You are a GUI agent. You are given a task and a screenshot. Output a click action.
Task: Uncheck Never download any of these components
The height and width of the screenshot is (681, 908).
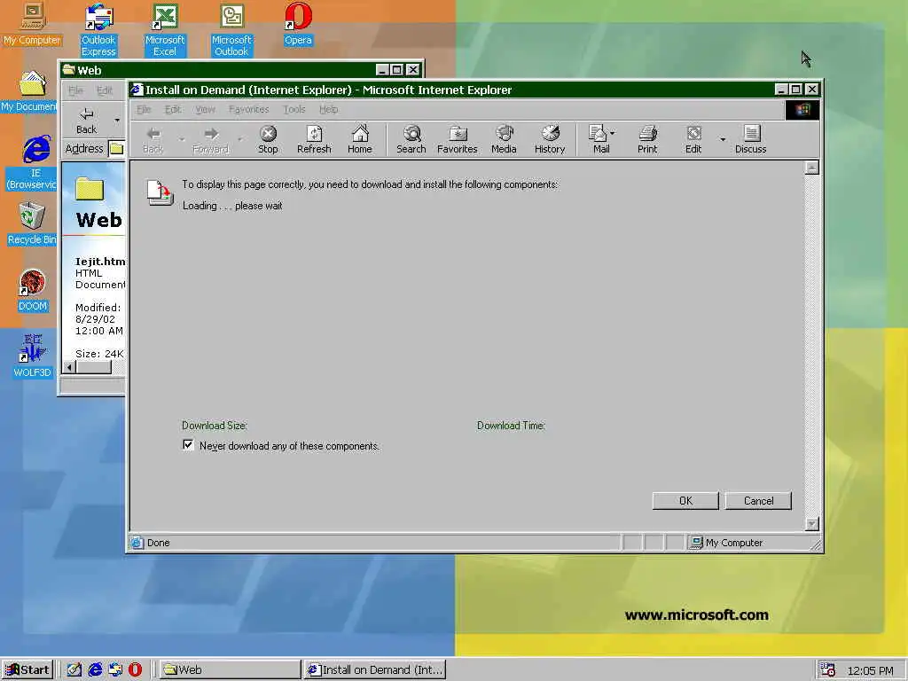pyautogui.click(x=188, y=445)
